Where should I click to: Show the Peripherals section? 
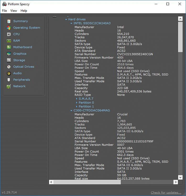[22, 80]
